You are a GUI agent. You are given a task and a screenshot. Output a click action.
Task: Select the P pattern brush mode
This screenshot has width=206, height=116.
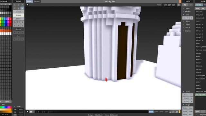coord(22,5)
